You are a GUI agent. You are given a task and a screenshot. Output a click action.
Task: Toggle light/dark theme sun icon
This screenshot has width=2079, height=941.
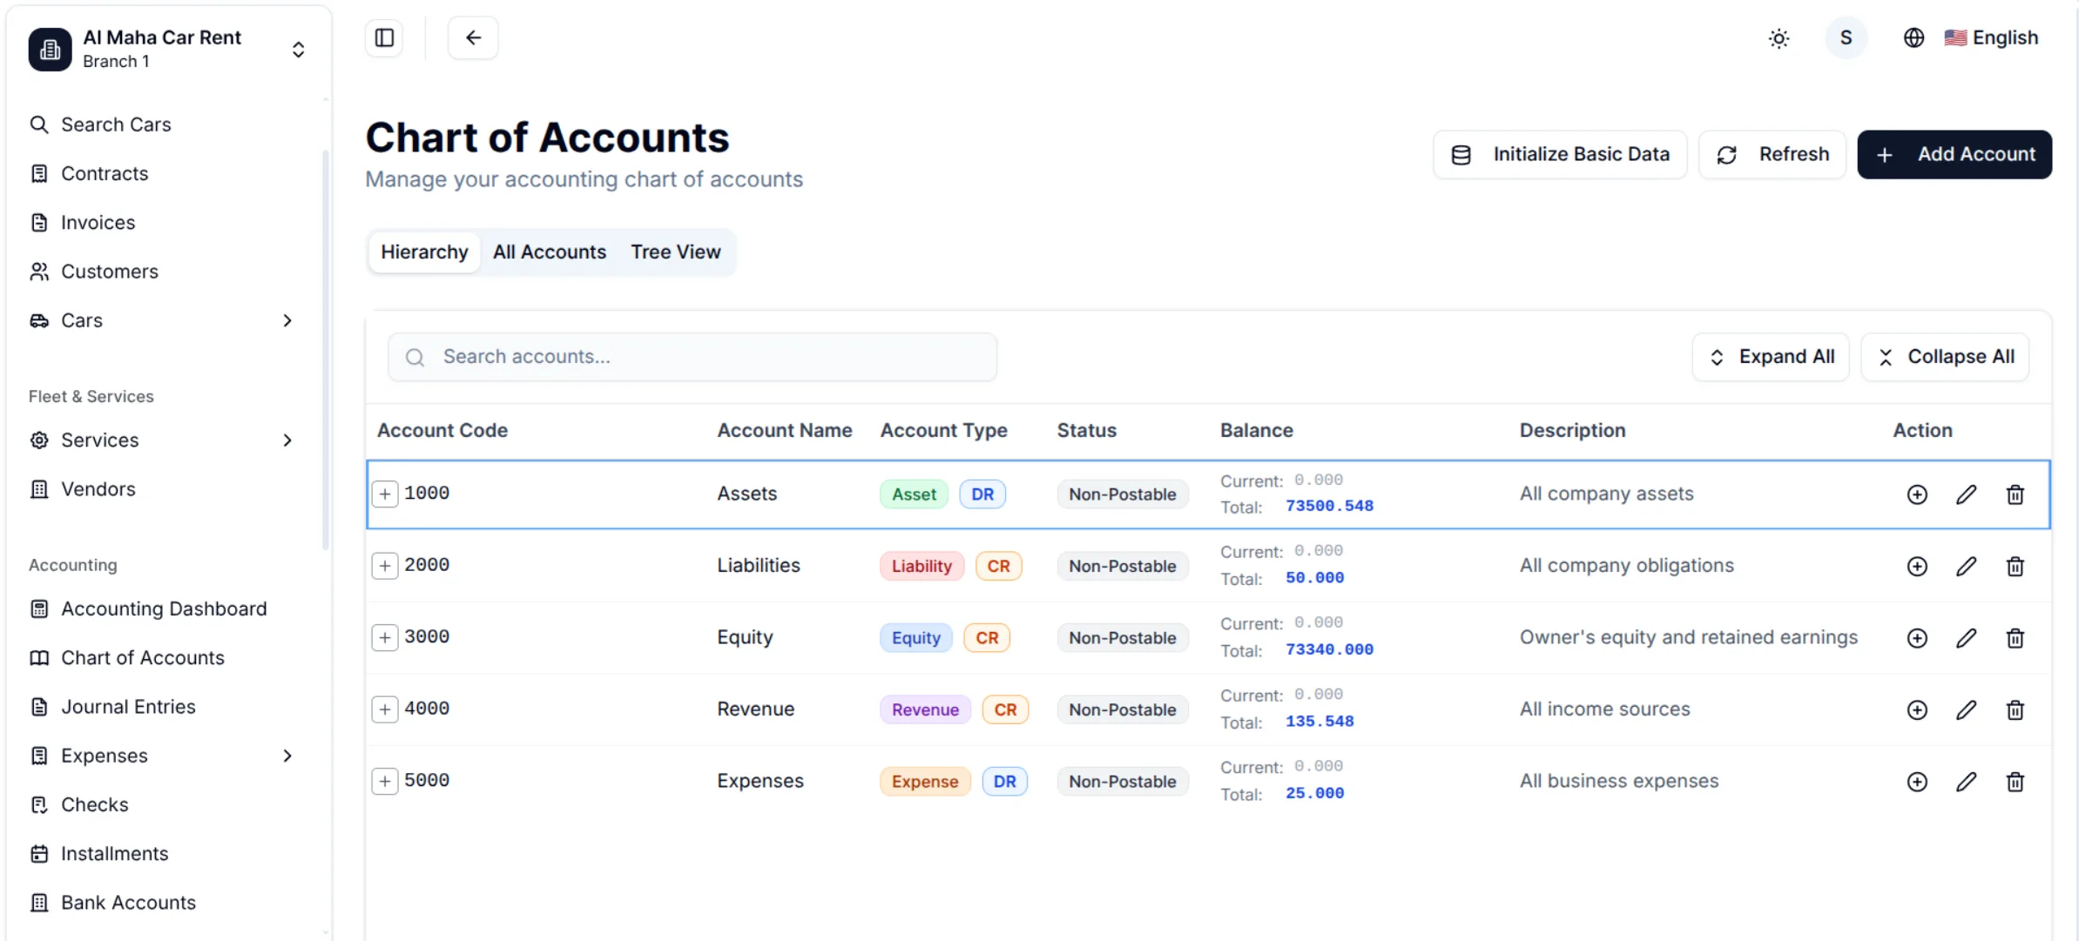coord(1779,38)
